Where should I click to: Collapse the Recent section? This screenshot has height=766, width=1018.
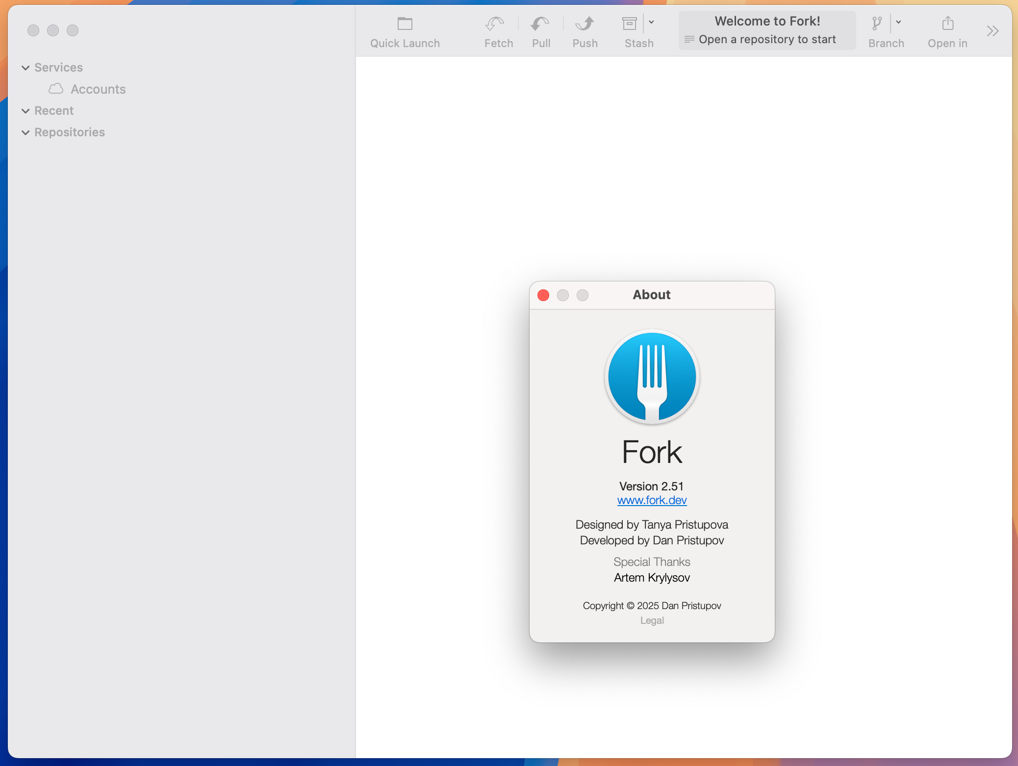pos(25,111)
